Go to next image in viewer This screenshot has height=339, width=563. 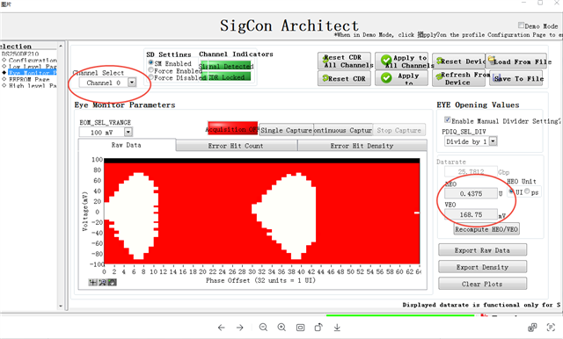pos(240,328)
